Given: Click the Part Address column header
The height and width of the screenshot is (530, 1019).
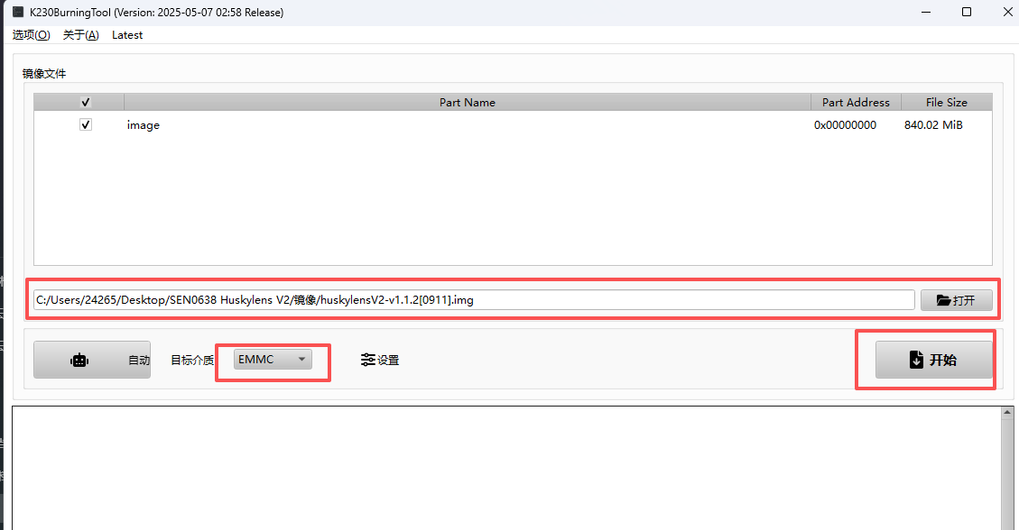Looking at the screenshot, I should (855, 103).
